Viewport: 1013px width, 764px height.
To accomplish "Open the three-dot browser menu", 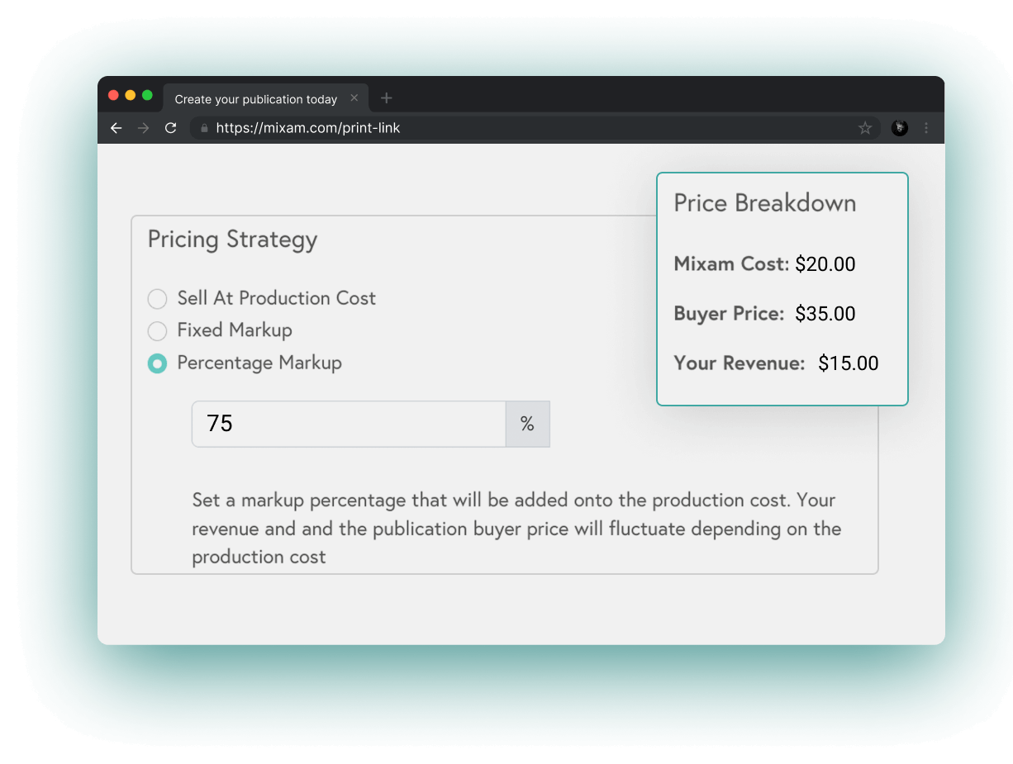I will tap(926, 128).
